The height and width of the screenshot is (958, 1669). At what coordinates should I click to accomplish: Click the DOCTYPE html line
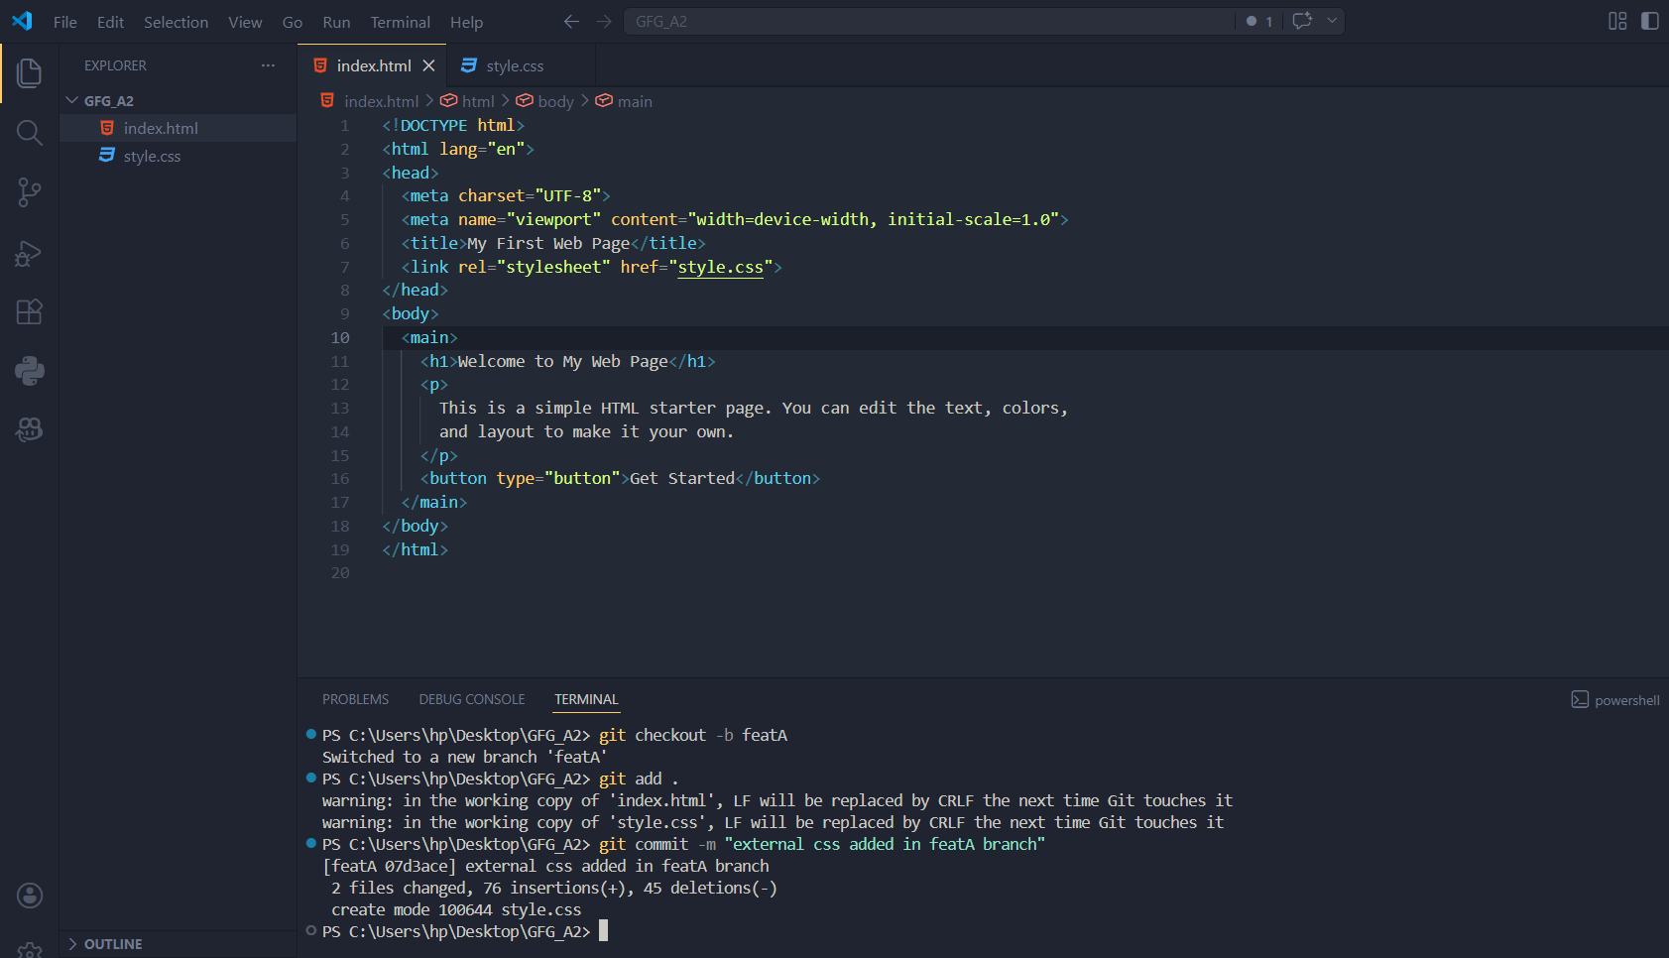[453, 125]
